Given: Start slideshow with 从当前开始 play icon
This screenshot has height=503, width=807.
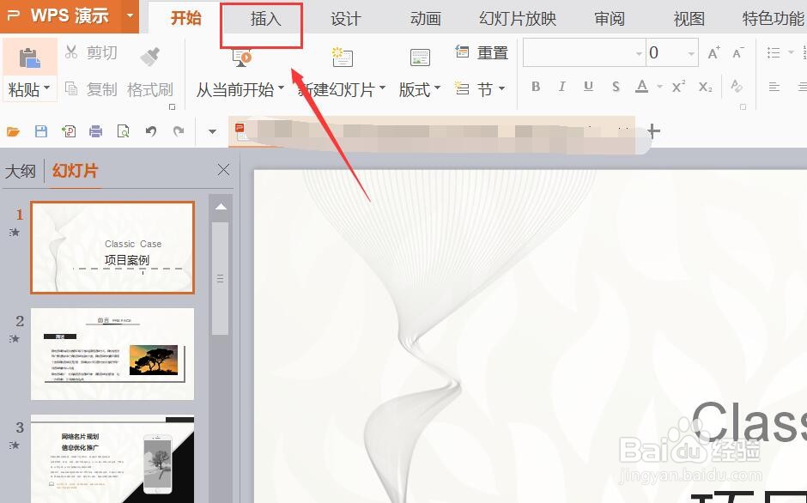Looking at the screenshot, I should (x=240, y=58).
